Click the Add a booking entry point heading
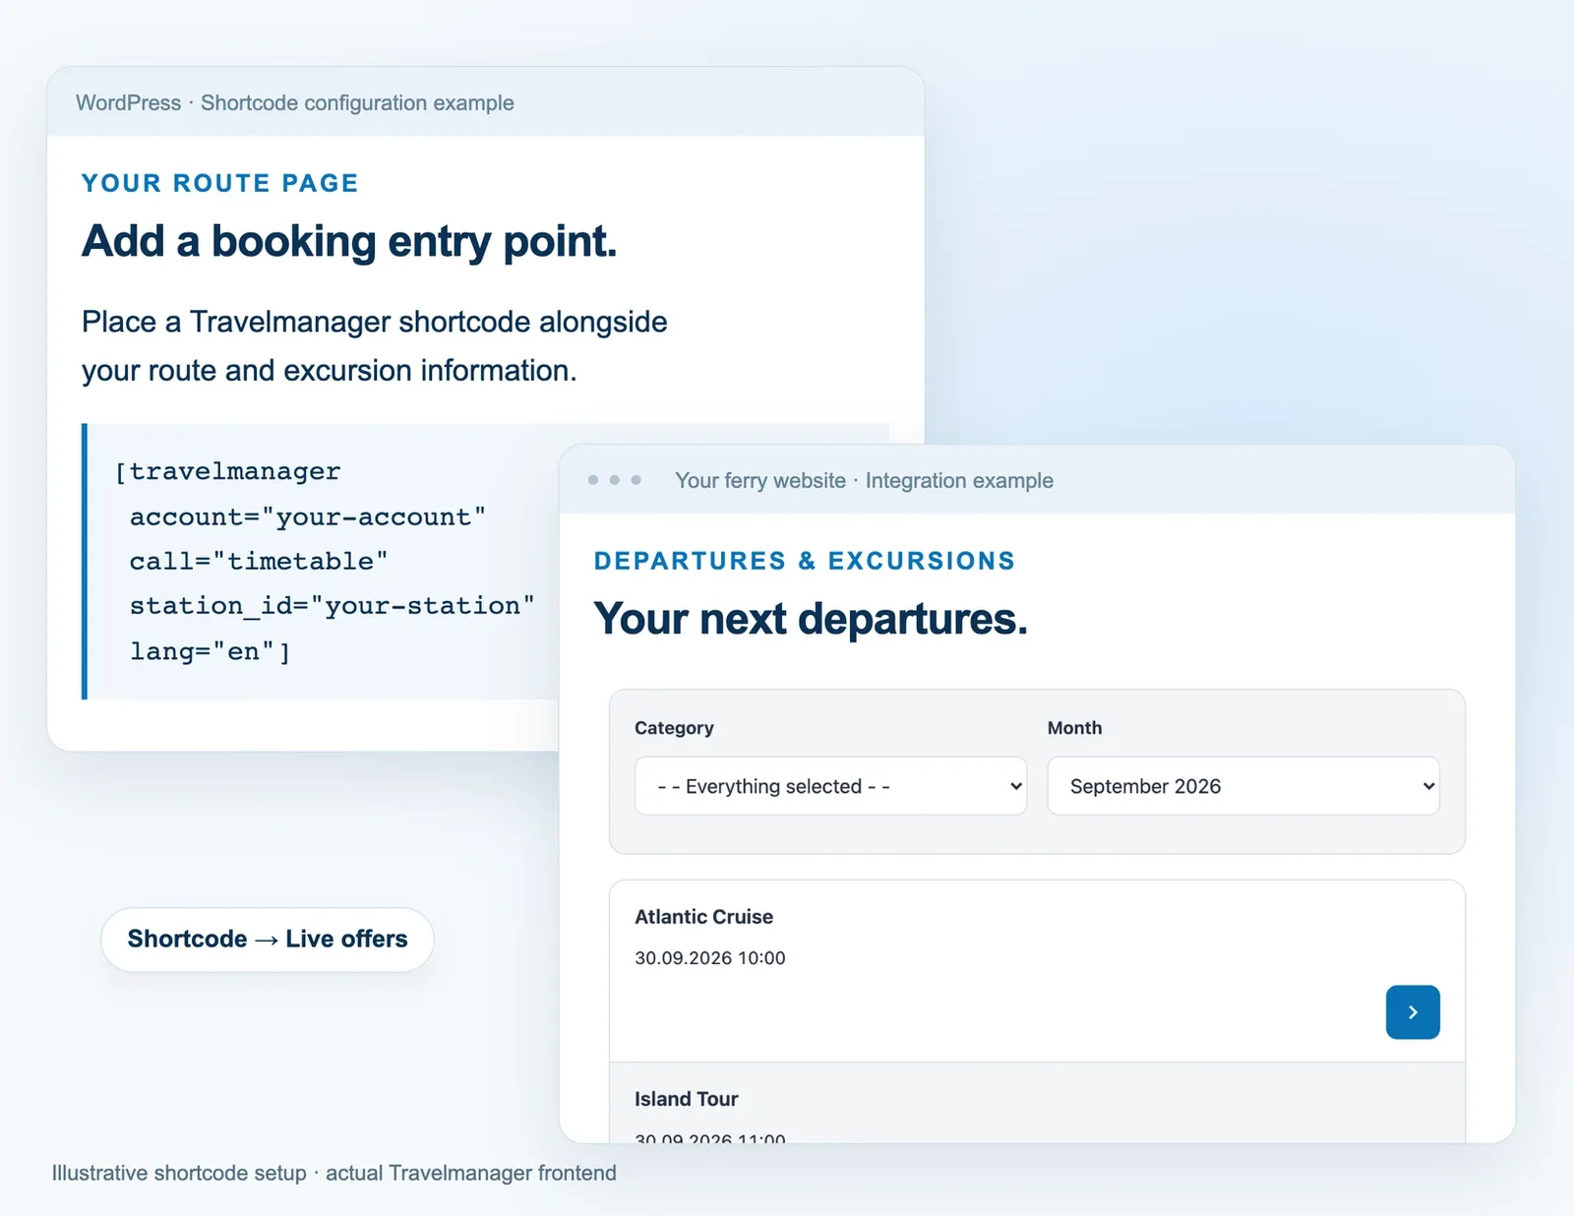Image resolution: width=1574 pixels, height=1216 pixels. pos(349,242)
